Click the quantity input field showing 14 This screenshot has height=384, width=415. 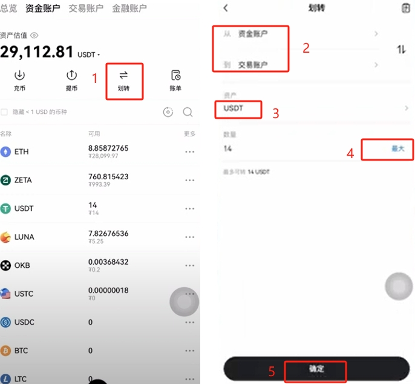tap(291, 148)
